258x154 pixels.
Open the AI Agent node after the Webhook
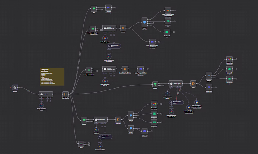[46, 94]
